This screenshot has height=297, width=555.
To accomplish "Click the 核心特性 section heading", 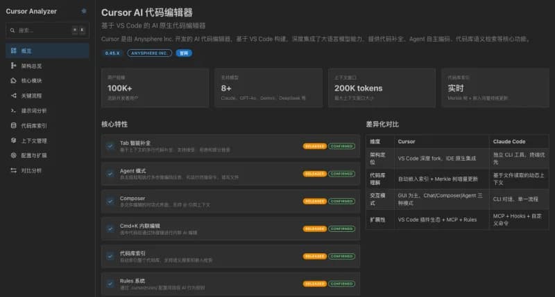I will [x=114, y=125].
